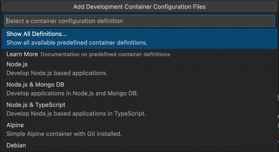279x152 pixels.
Task: Activate the highlighted blue selected list row
Action: [x=139, y=39]
